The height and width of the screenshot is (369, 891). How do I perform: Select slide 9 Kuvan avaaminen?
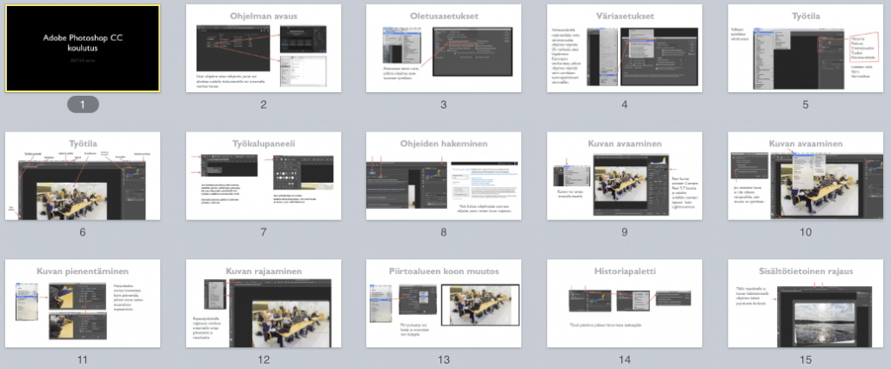(625, 176)
